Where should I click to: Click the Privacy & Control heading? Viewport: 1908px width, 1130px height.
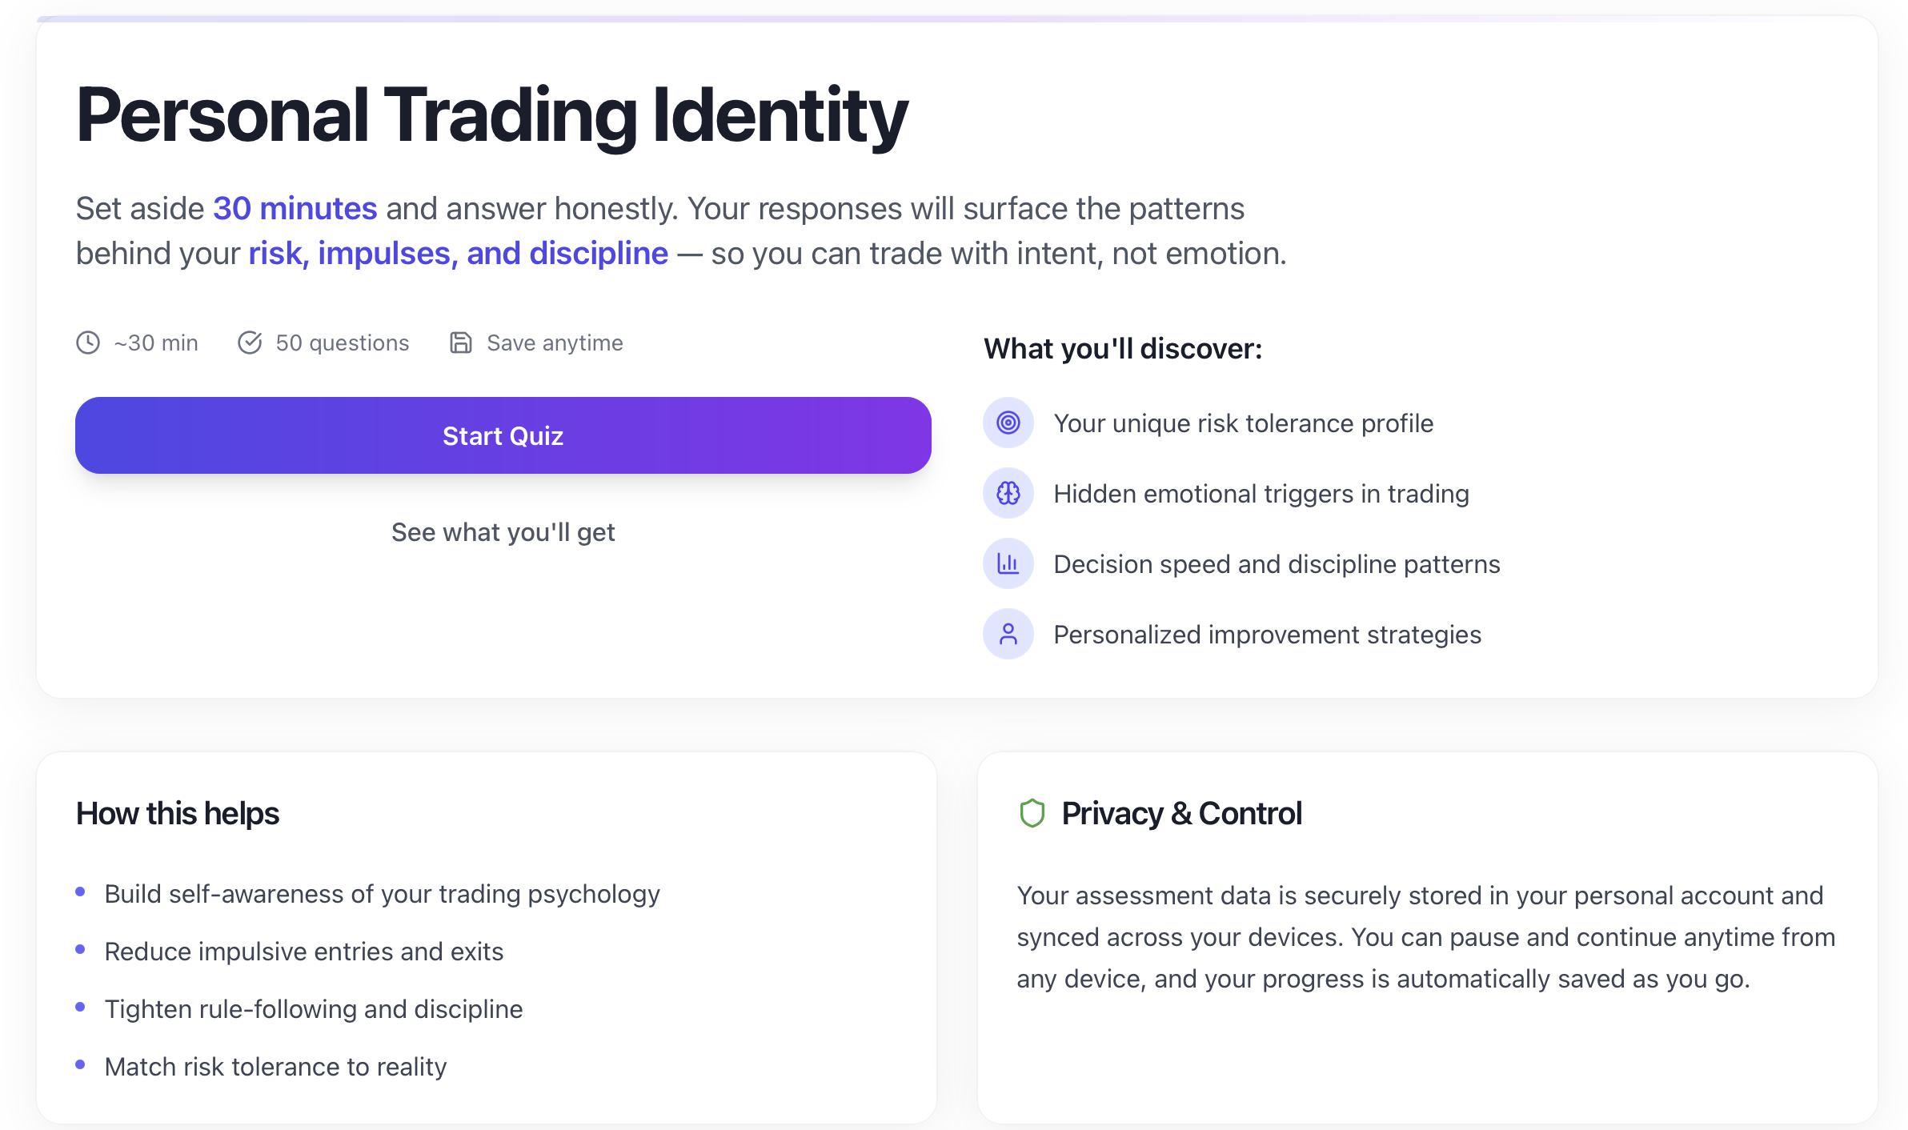coord(1182,812)
